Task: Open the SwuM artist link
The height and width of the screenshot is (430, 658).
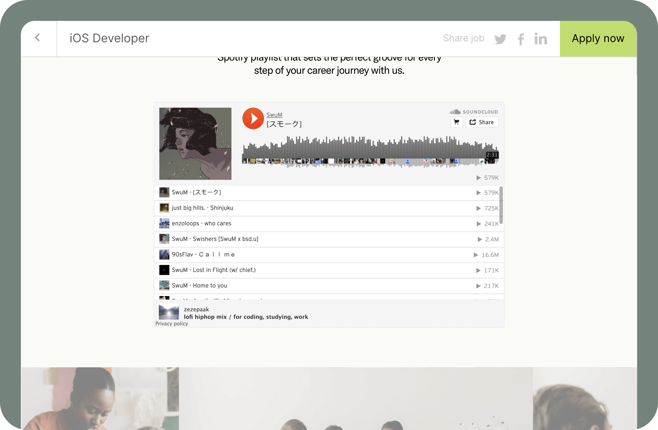Action: (x=274, y=115)
